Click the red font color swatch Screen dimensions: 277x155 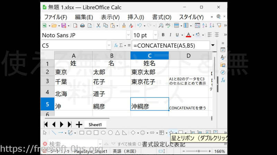tap(188, 35)
